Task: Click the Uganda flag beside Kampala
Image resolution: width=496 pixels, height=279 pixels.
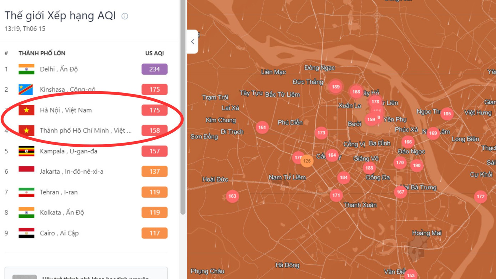Action: pos(26,151)
